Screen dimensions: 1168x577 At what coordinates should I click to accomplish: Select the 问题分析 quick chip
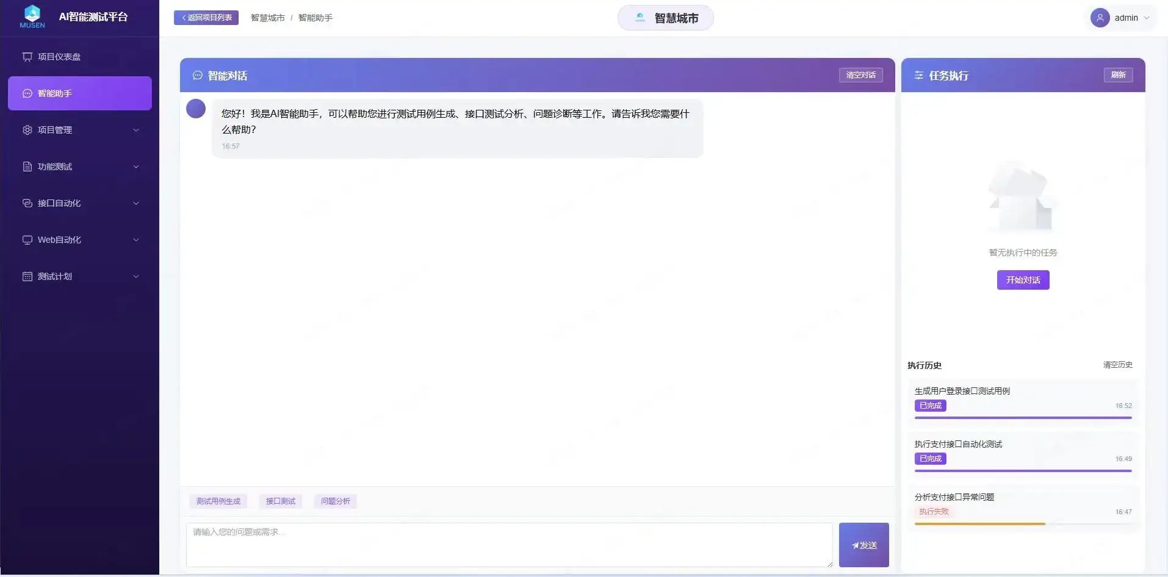click(334, 501)
